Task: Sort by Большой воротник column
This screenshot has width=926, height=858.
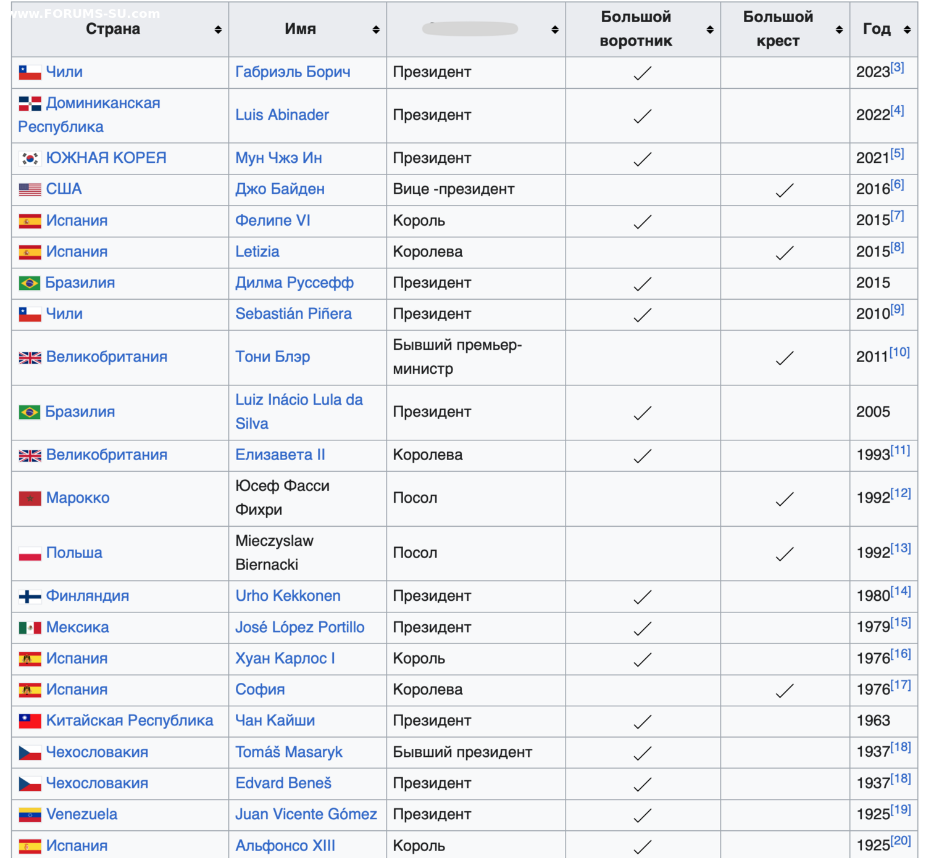Action: pos(709,30)
